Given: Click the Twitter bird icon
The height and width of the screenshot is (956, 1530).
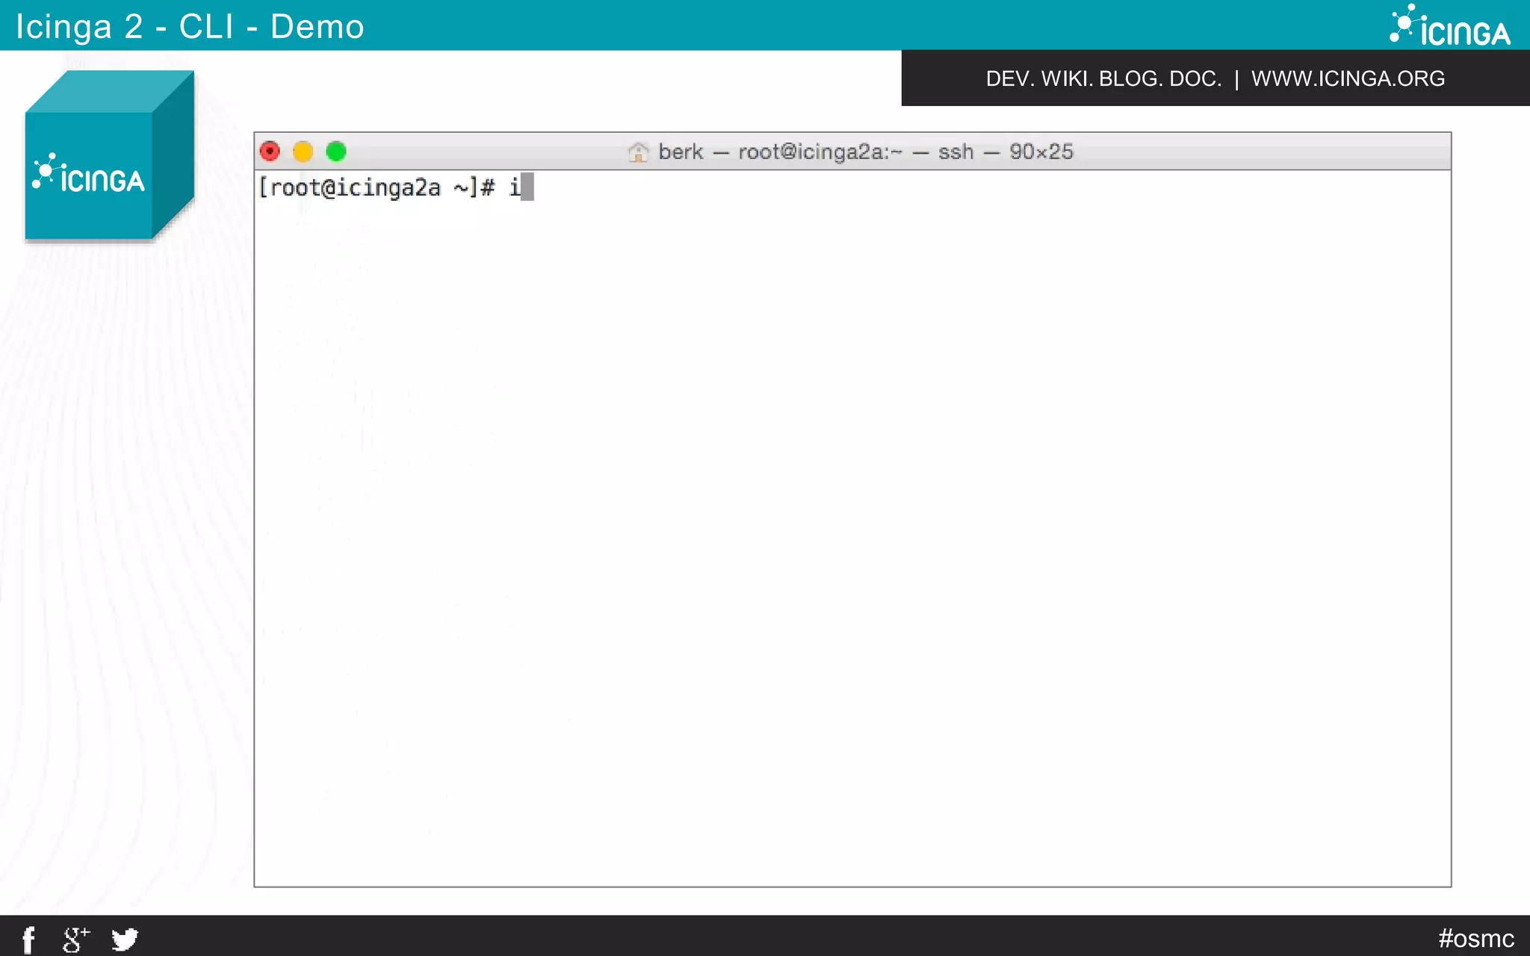Looking at the screenshot, I should pos(125,939).
